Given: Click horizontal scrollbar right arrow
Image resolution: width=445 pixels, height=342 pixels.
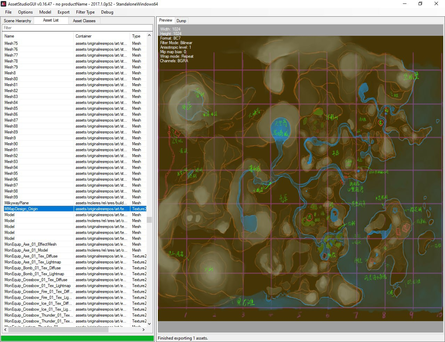Looking at the screenshot, I should 144,329.
